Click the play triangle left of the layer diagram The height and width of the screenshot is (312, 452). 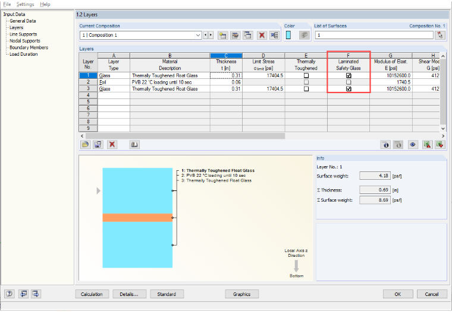coord(98,190)
